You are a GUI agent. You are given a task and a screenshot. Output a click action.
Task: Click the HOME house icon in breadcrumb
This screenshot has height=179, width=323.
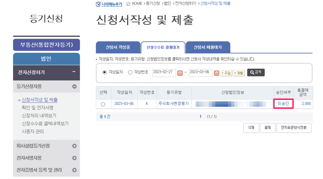[128, 3]
